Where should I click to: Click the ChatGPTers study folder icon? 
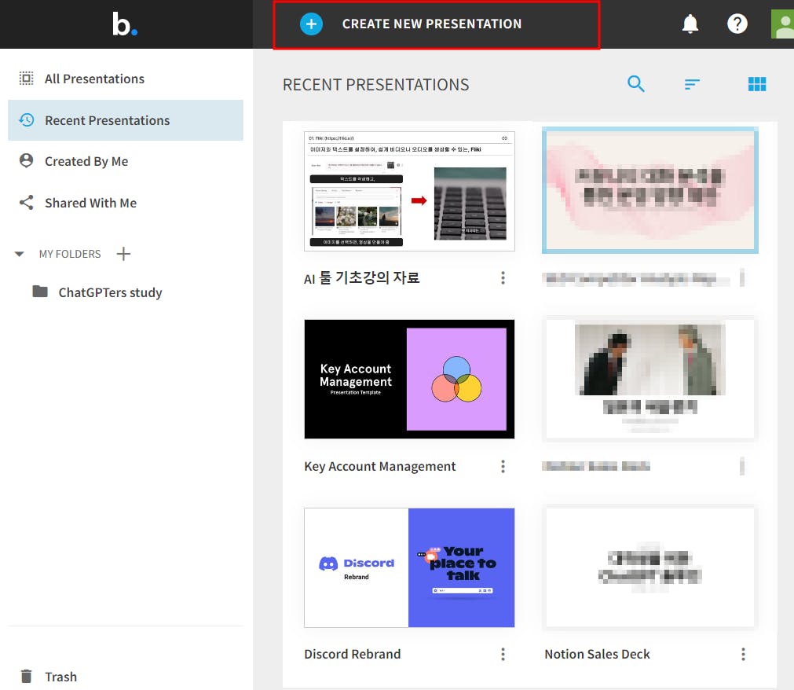[x=40, y=292]
